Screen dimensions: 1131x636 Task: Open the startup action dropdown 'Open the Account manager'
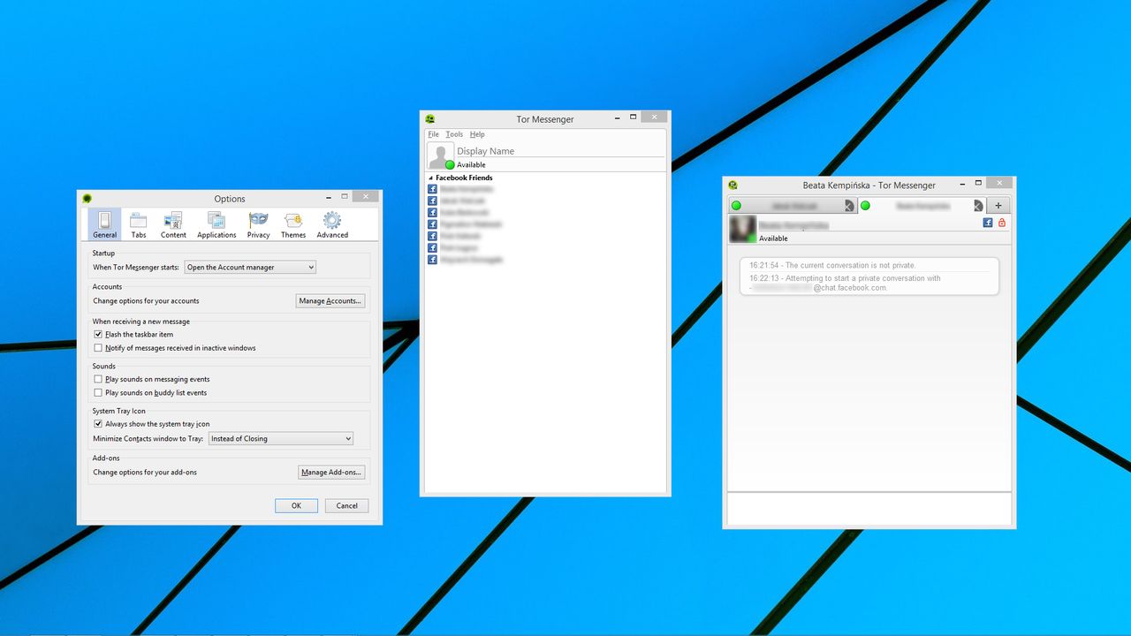250,267
